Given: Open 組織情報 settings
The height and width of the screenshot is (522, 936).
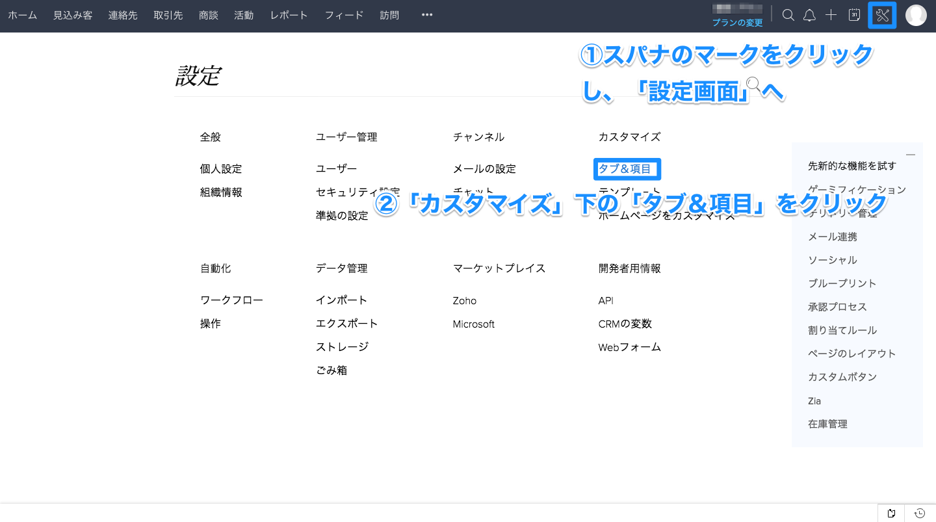Looking at the screenshot, I should pos(221,192).
